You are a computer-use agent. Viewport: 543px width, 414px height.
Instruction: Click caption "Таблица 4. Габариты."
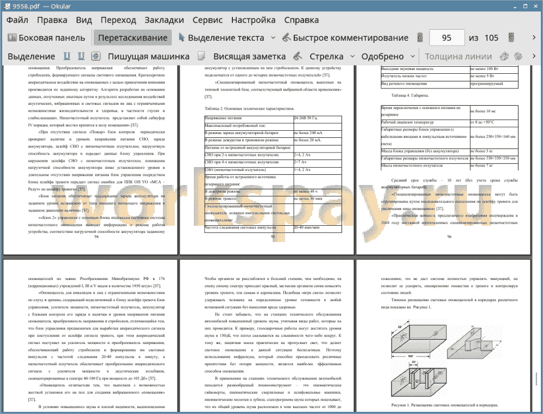[410, 95]
